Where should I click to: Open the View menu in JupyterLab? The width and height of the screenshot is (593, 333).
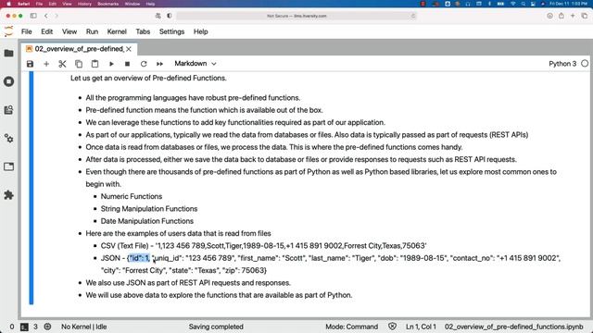[x=69, y=31]
